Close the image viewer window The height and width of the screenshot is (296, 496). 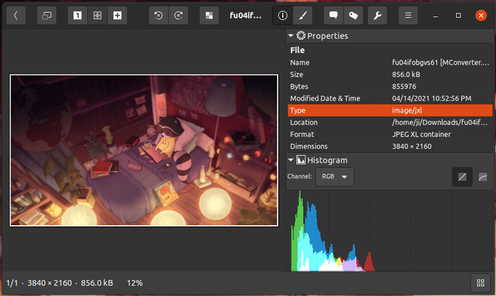click(481, 15)
